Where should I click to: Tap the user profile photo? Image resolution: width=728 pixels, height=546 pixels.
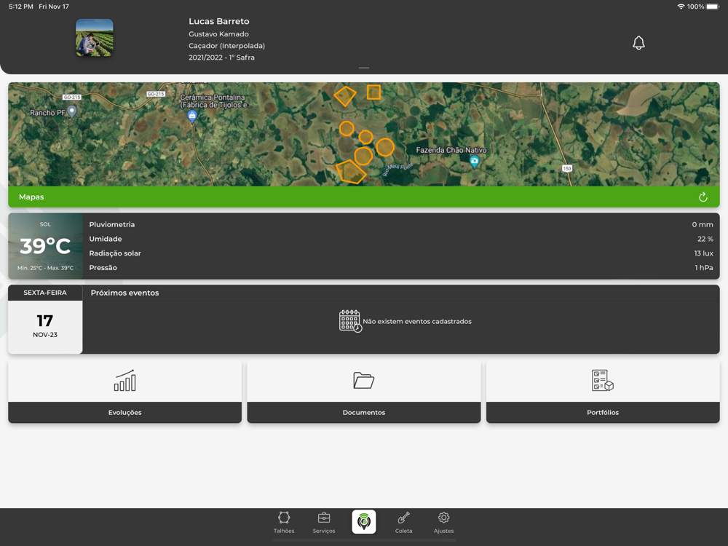(94, 38)
